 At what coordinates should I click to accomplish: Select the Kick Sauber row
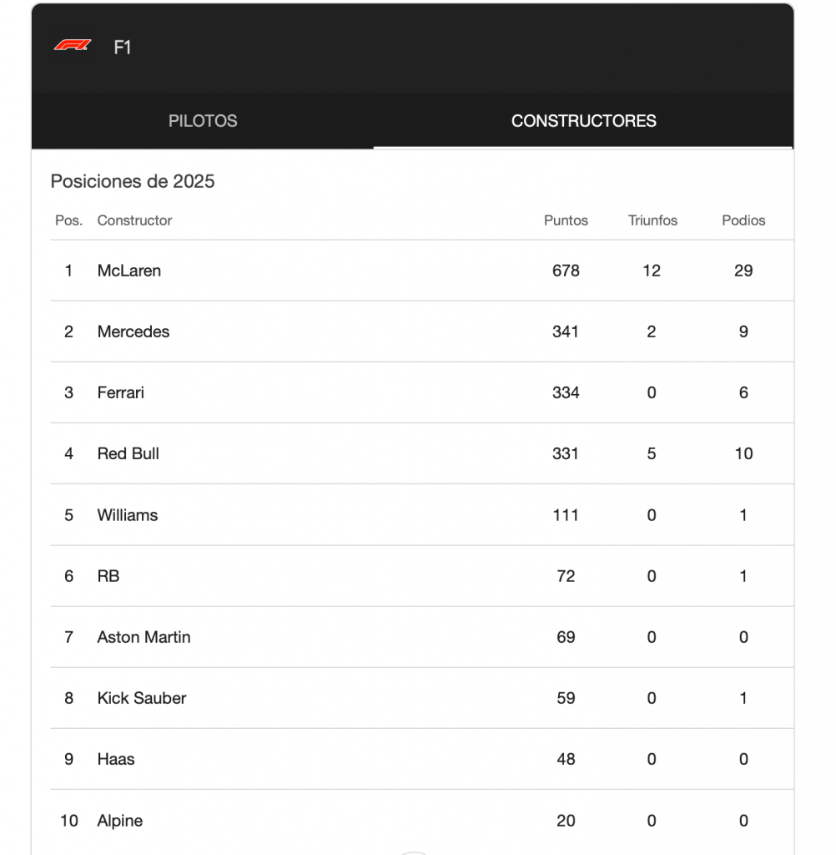tap(142, 698)
